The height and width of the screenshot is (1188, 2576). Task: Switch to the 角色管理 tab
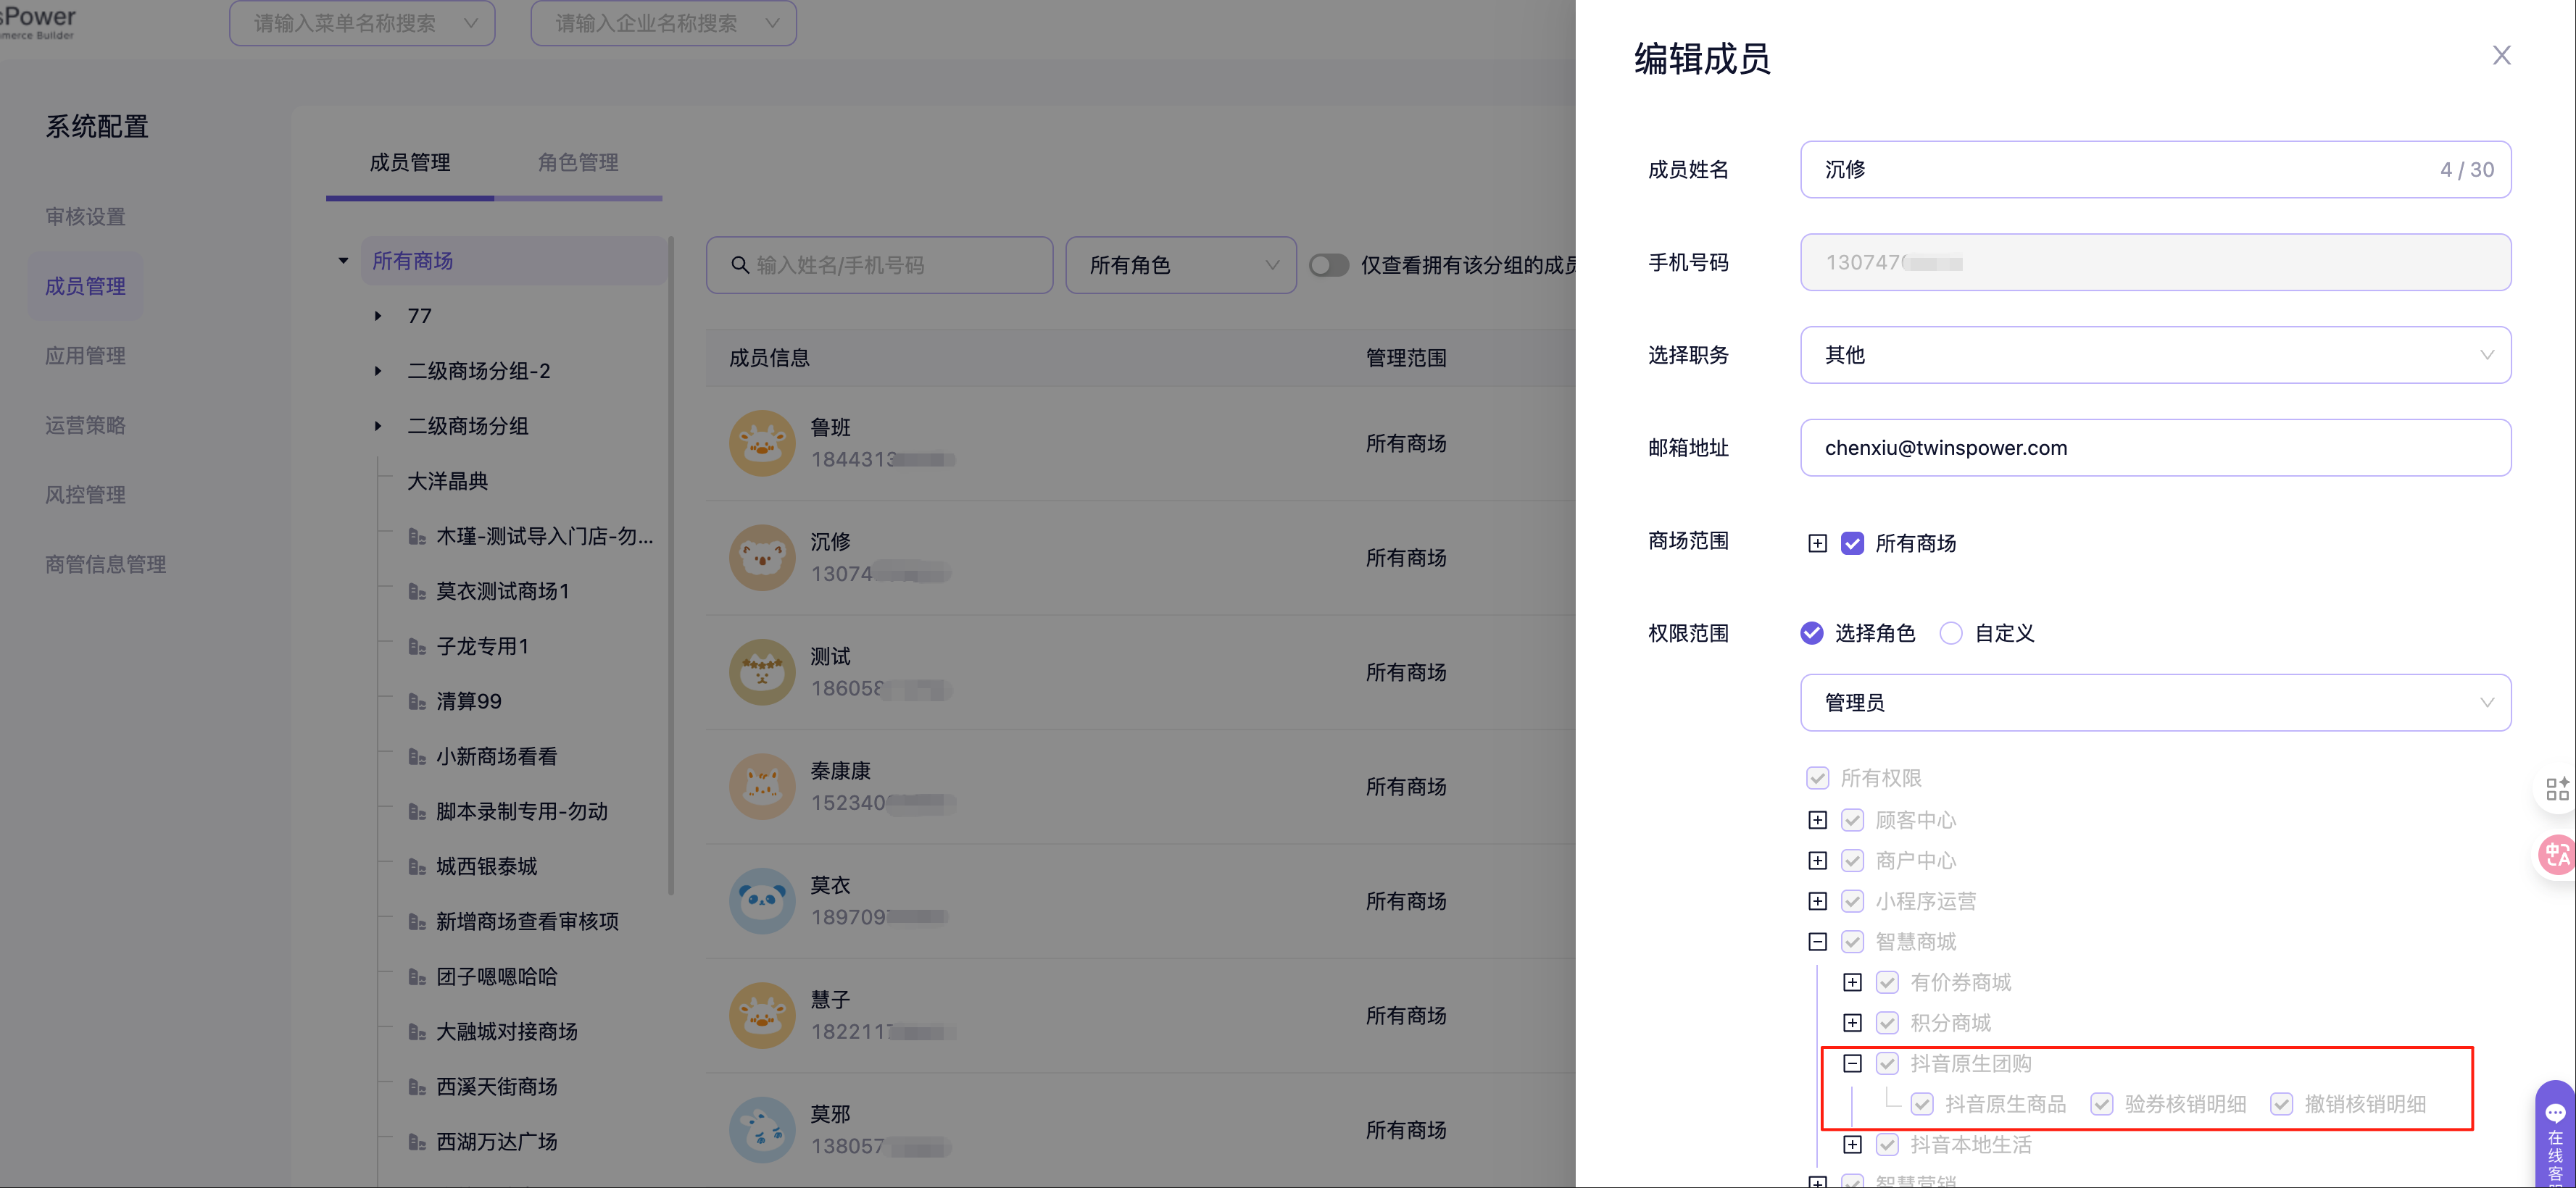click(x=578, y=162)
